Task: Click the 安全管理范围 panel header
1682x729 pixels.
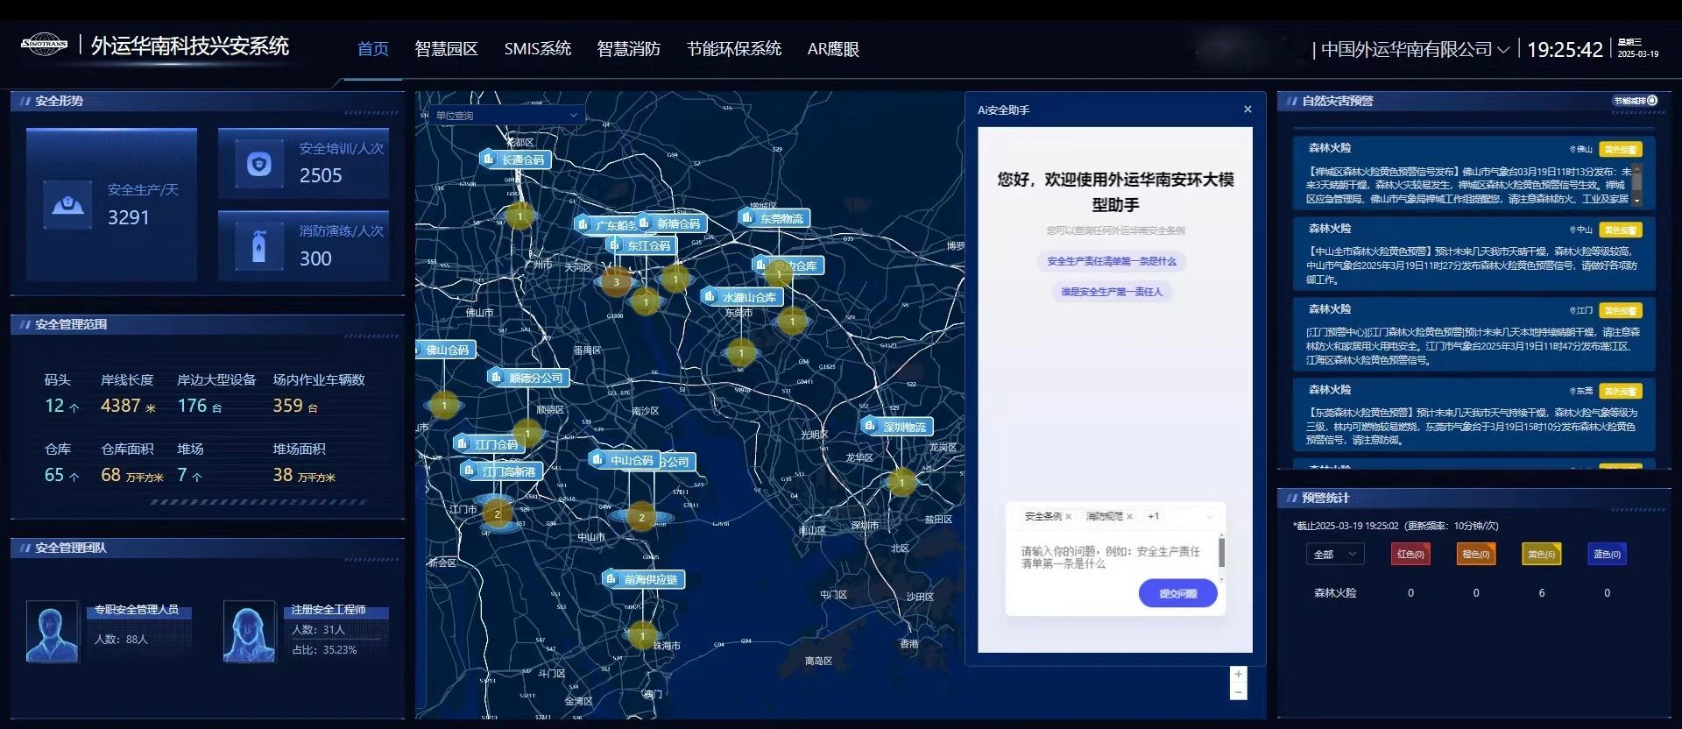Action: point(207,324)
